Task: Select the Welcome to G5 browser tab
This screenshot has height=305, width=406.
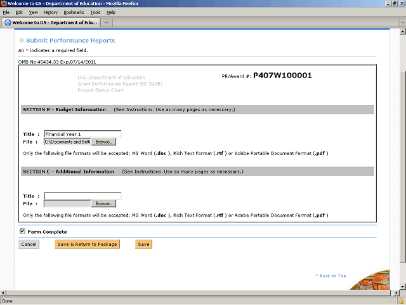Action: (51, 23)
